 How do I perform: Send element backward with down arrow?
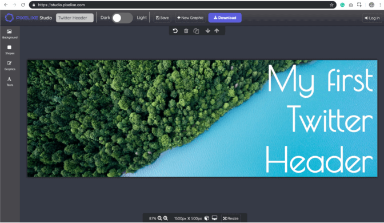click(207, 31)
